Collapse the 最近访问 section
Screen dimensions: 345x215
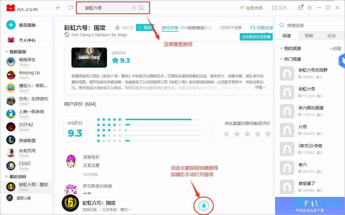click(7, 177)
